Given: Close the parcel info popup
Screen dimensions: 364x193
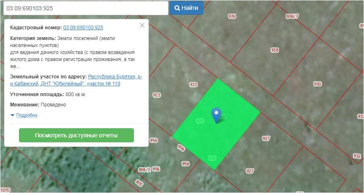Looking at the screenshot, I should tap(142, 25).
